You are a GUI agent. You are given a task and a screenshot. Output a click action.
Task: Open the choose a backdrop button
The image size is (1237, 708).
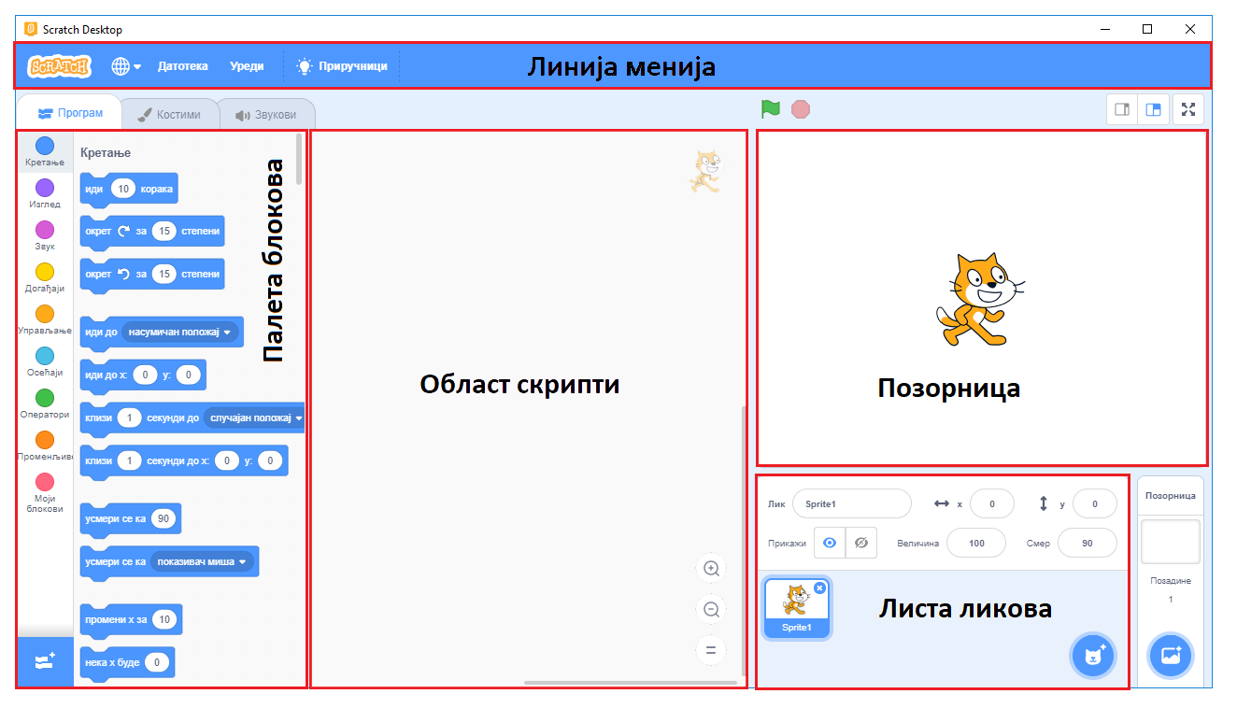coord(1171,656)
